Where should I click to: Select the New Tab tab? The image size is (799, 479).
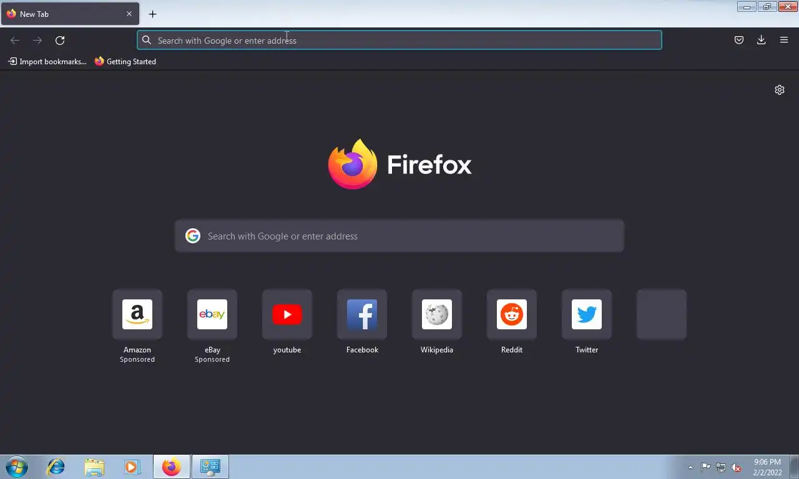click(x=70, y=14)
